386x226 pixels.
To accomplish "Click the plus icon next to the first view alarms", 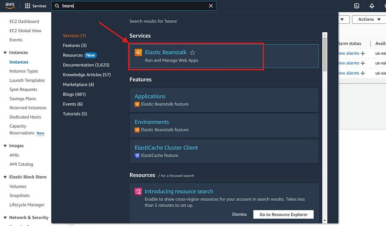I will point(363,53).
